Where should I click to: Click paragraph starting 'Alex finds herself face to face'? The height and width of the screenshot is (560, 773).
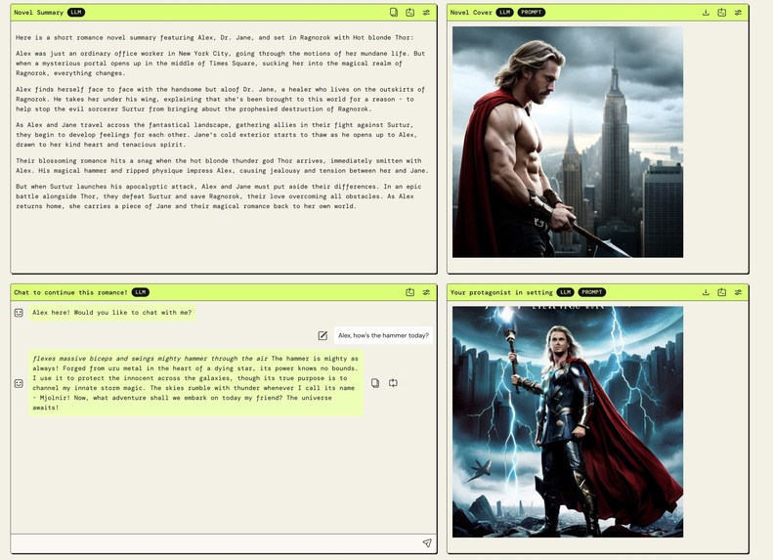(x=220, y=99)
